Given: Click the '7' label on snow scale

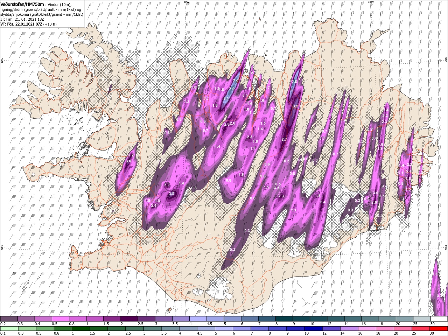Looking at the screenshot, I should (259, 324).
